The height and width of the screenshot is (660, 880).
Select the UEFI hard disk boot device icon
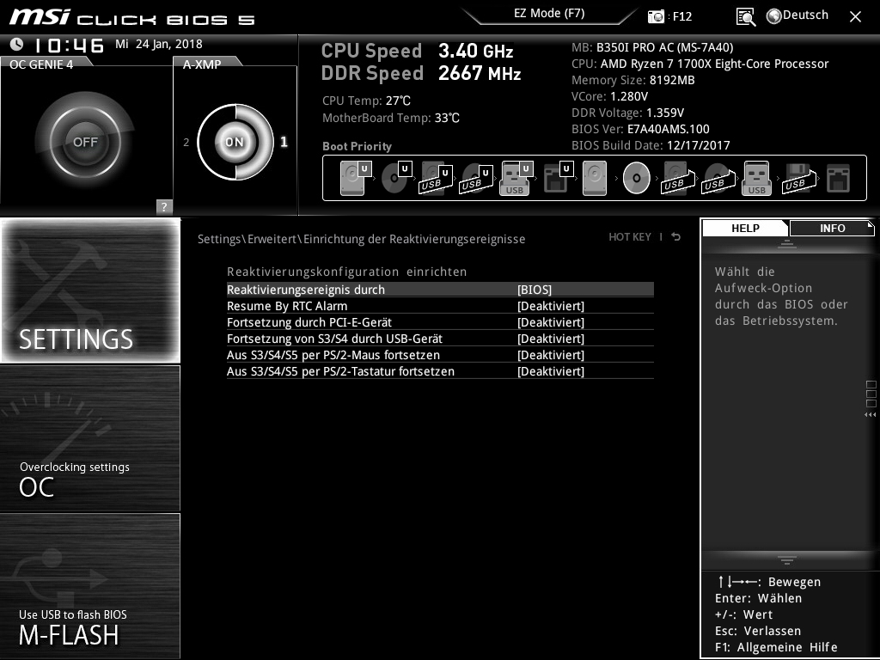(355, 178)
